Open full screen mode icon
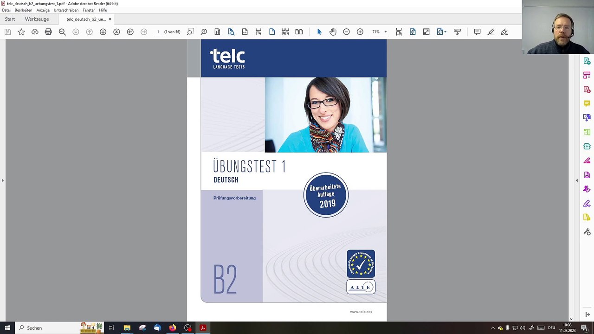The image size is (594, 334). pyautogui.click(x=426, y=32)
